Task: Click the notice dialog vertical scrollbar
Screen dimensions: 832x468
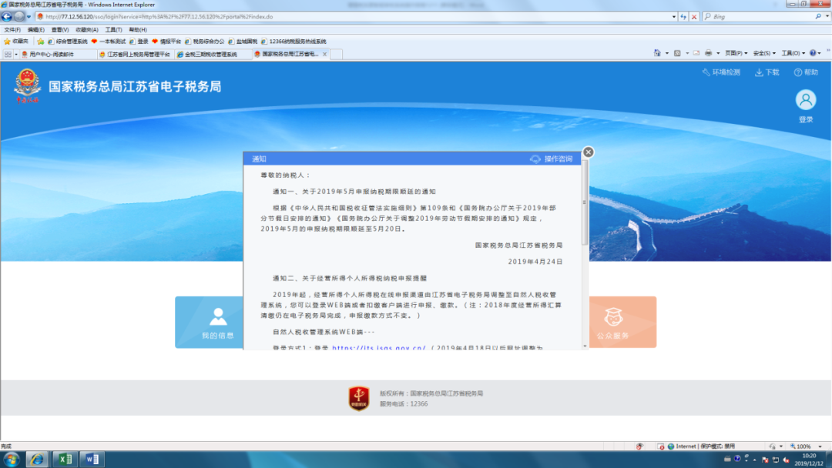Action: point(585,202)
